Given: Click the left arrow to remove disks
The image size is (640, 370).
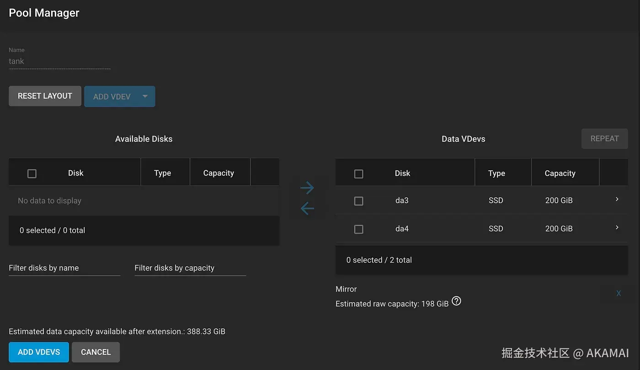Looking at the screenshot, I should click(307, 209).
